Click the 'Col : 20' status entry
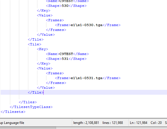The height and width of the screenshot is (129, 167). [x=156, y=123]
